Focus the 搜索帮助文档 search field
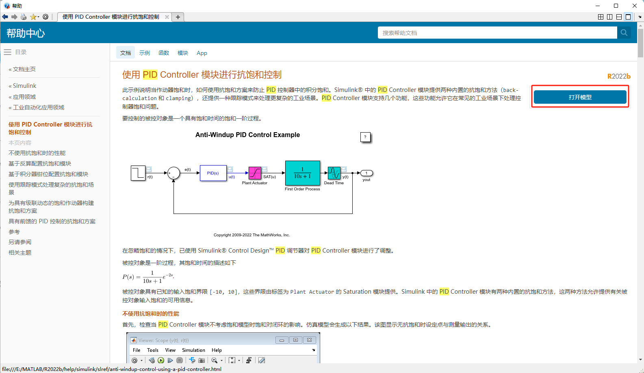 click(x=497, y=33)
